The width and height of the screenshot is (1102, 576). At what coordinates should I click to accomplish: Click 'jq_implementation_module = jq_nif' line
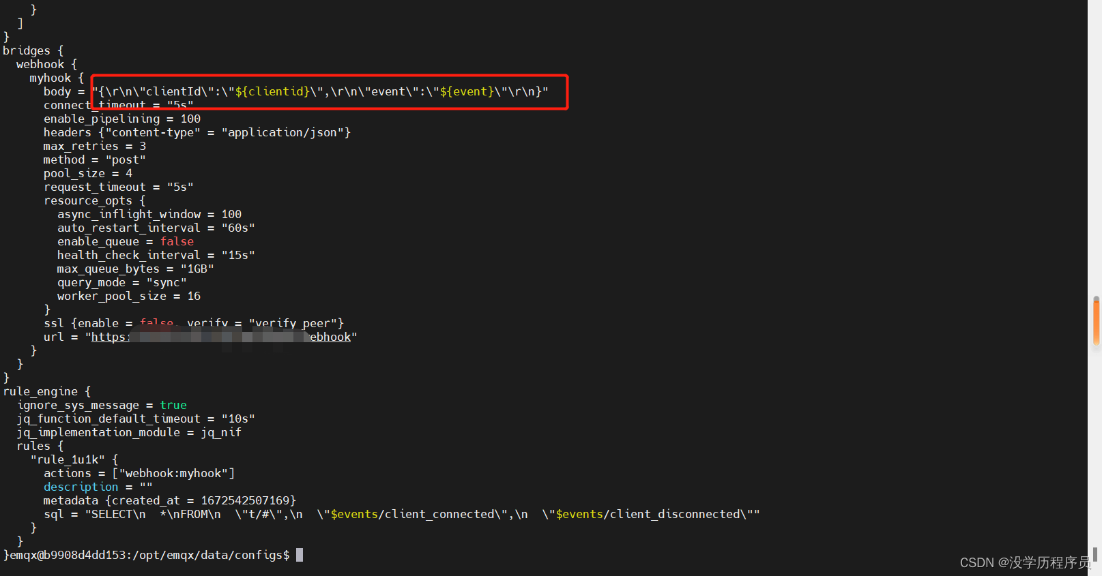[129, 432]
